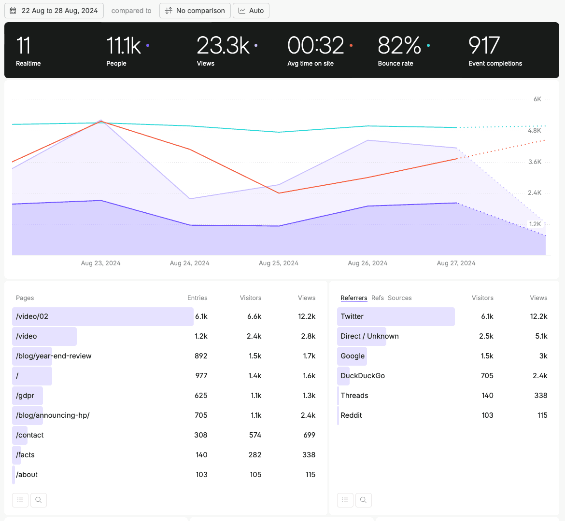Switch to the Refs tab
Viewport: 565px width, 521px height.
378,298
